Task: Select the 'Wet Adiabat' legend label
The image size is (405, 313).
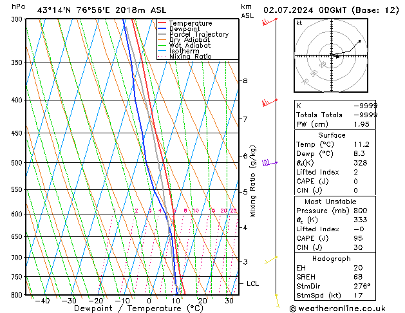Action: pos(190,46)
